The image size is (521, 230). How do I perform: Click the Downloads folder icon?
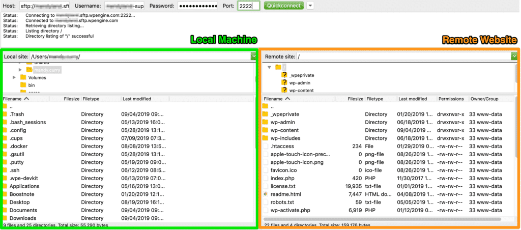pyautogui.click(x=5, y=218)
